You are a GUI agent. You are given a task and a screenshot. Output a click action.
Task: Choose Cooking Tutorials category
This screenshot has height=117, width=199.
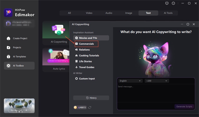(x=91, y=55)
